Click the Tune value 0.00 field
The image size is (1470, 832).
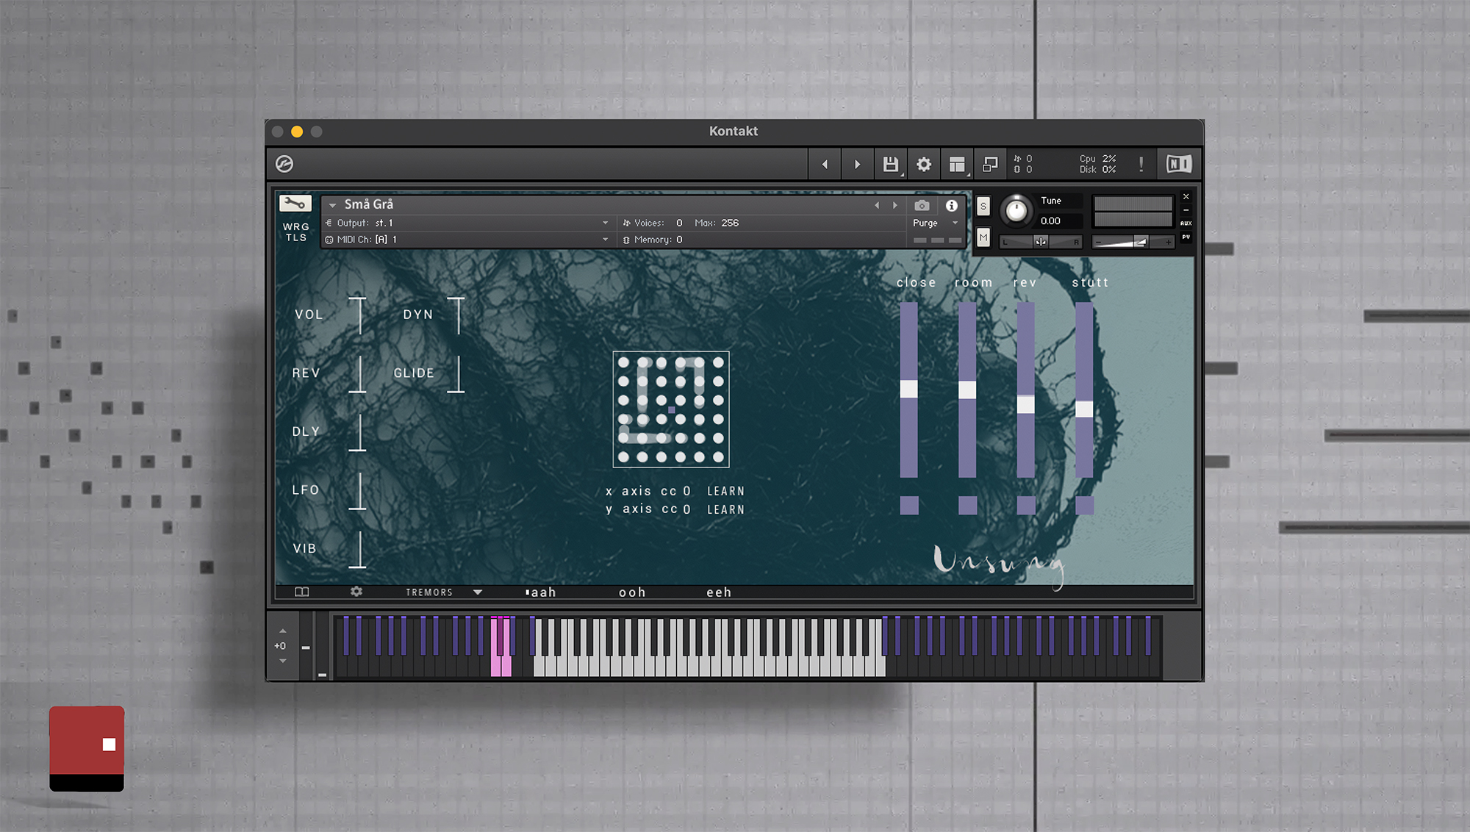pos(1059,220)
